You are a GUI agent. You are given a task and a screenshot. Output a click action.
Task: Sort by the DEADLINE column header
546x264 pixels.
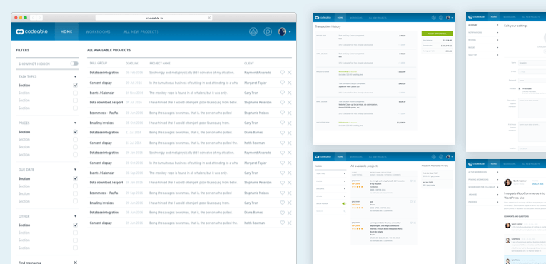132,64
